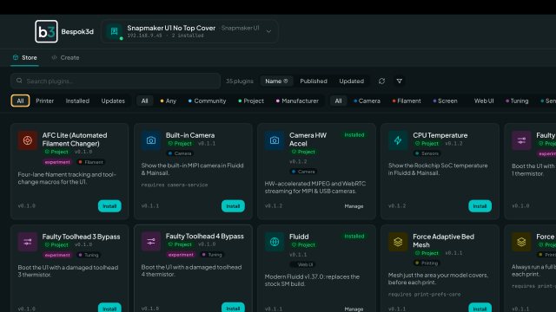Click the Web UI tag on Fluidd

coord(302,264)
